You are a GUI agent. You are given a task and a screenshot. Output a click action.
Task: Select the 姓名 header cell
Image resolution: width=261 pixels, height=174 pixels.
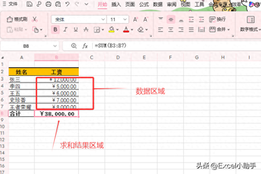(x=22, y=72)
